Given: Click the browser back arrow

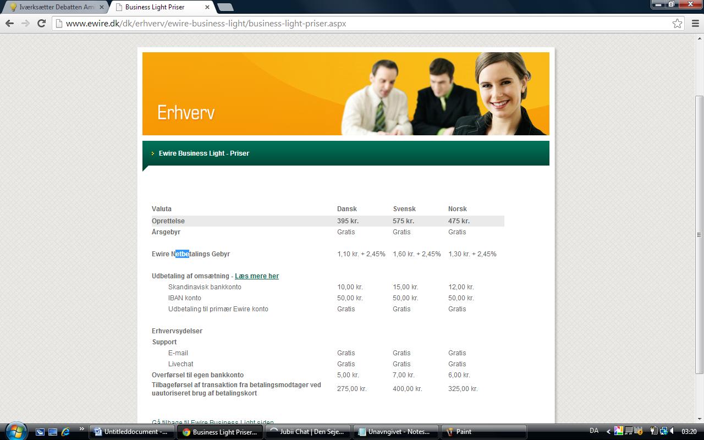Looking at the screenshot, I should tap(9, 24).
